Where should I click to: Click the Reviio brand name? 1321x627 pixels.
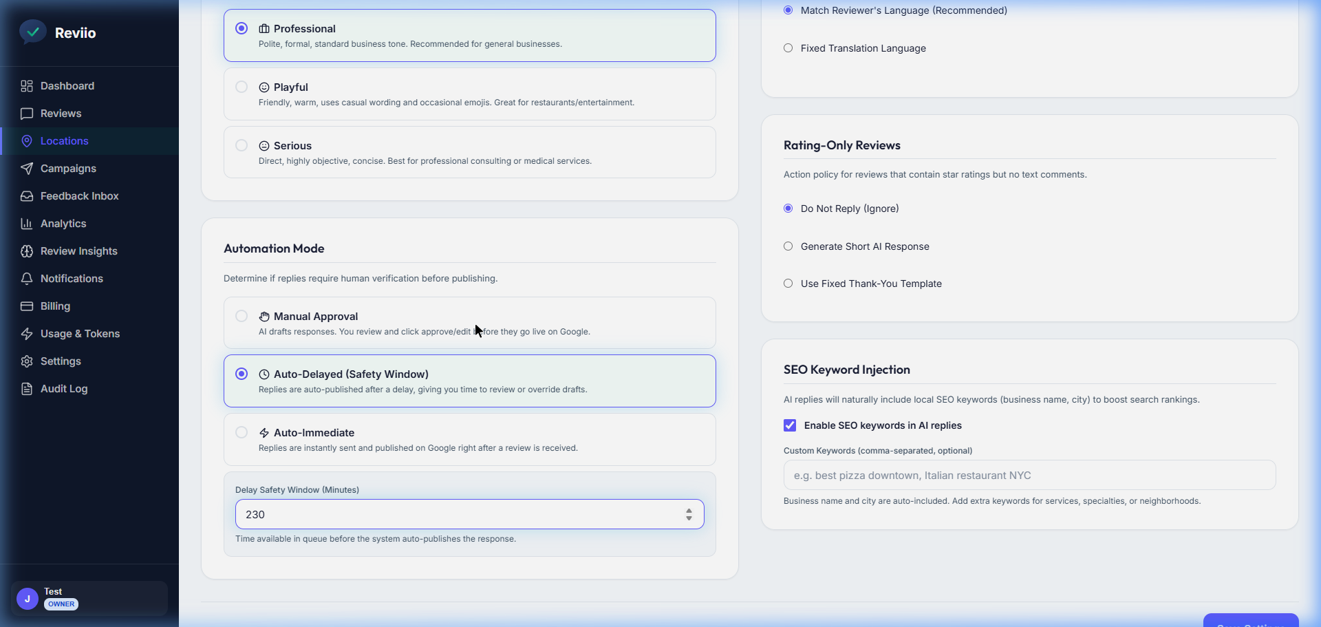[75, 33]
